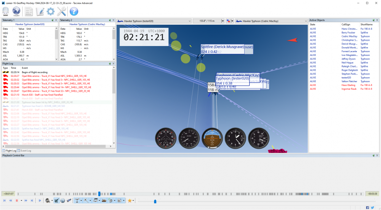Open settings with the blue gear icon
The image size is (381, 210).
click(50, 11)
